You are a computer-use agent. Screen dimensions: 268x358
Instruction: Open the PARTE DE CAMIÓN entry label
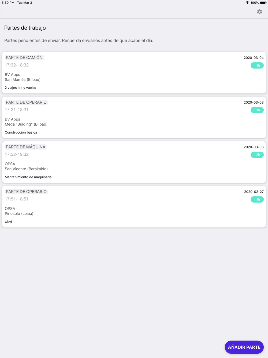24,58
